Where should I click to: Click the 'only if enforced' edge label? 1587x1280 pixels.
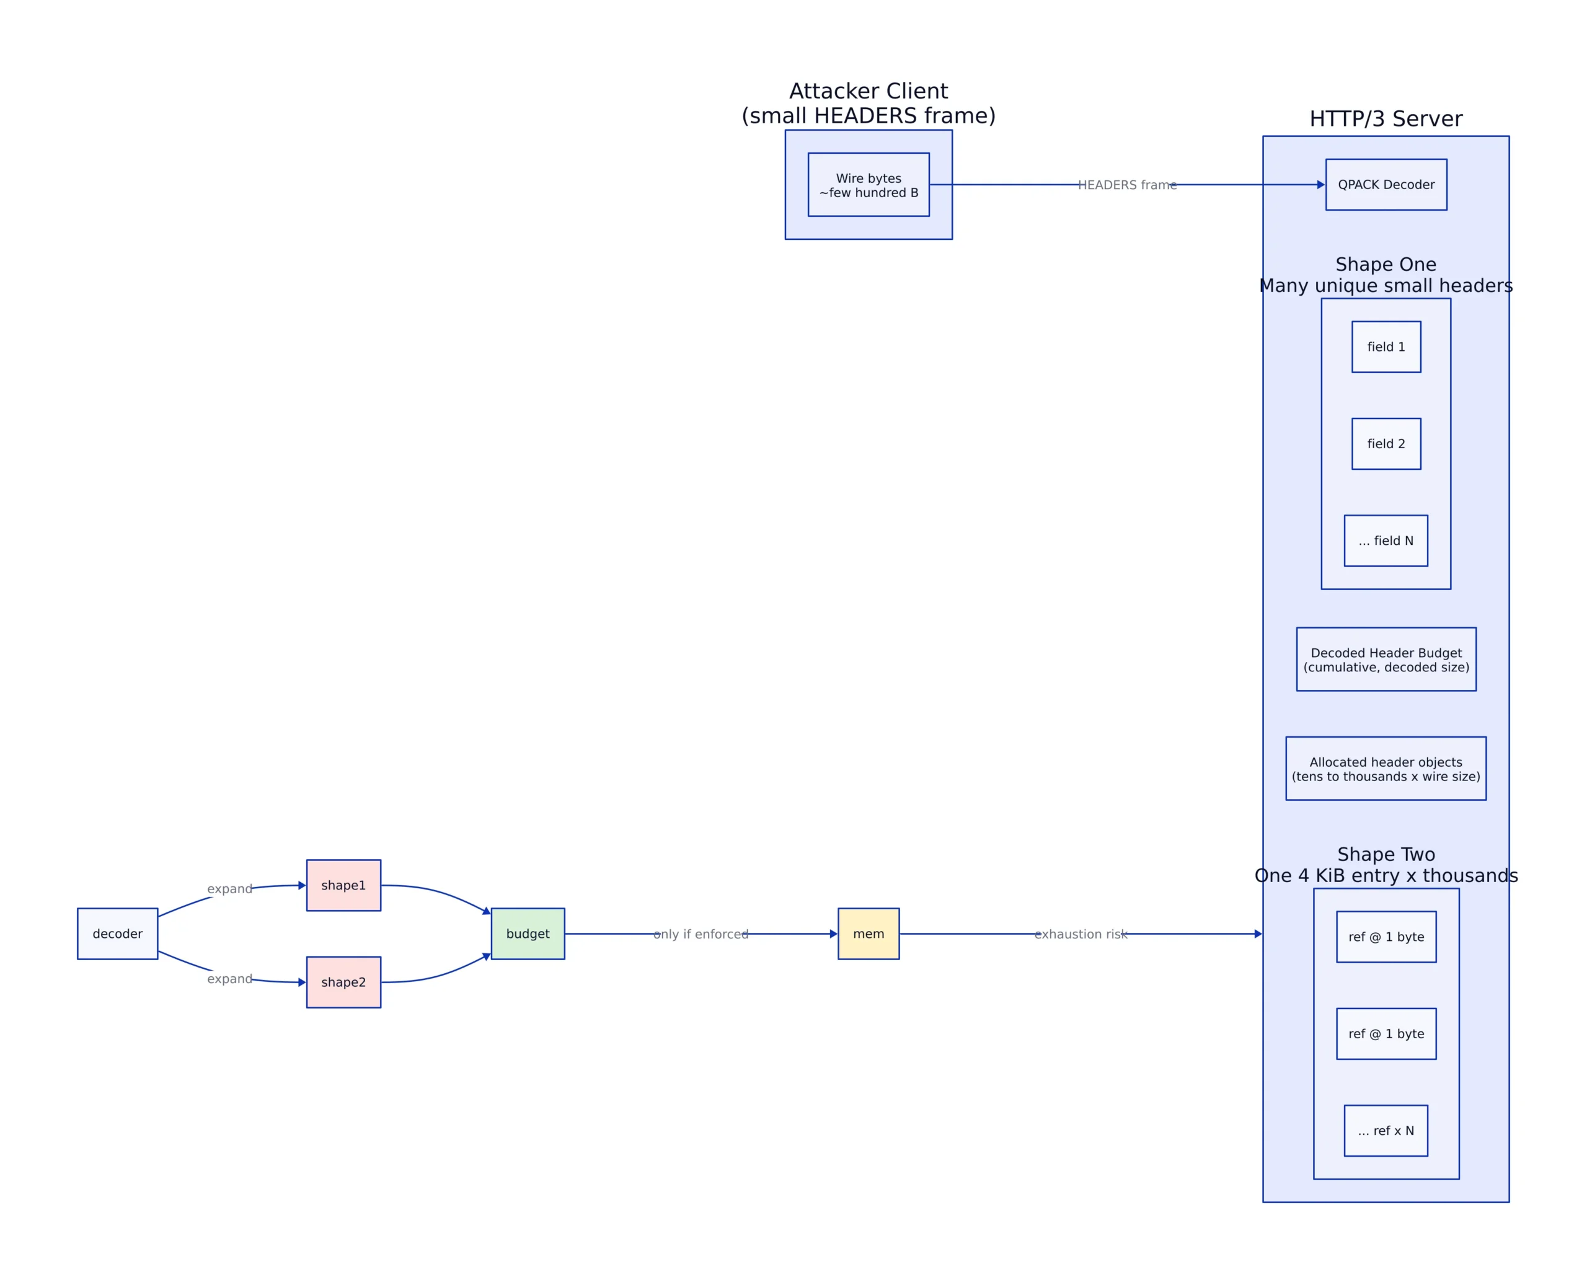coord(701,934)
